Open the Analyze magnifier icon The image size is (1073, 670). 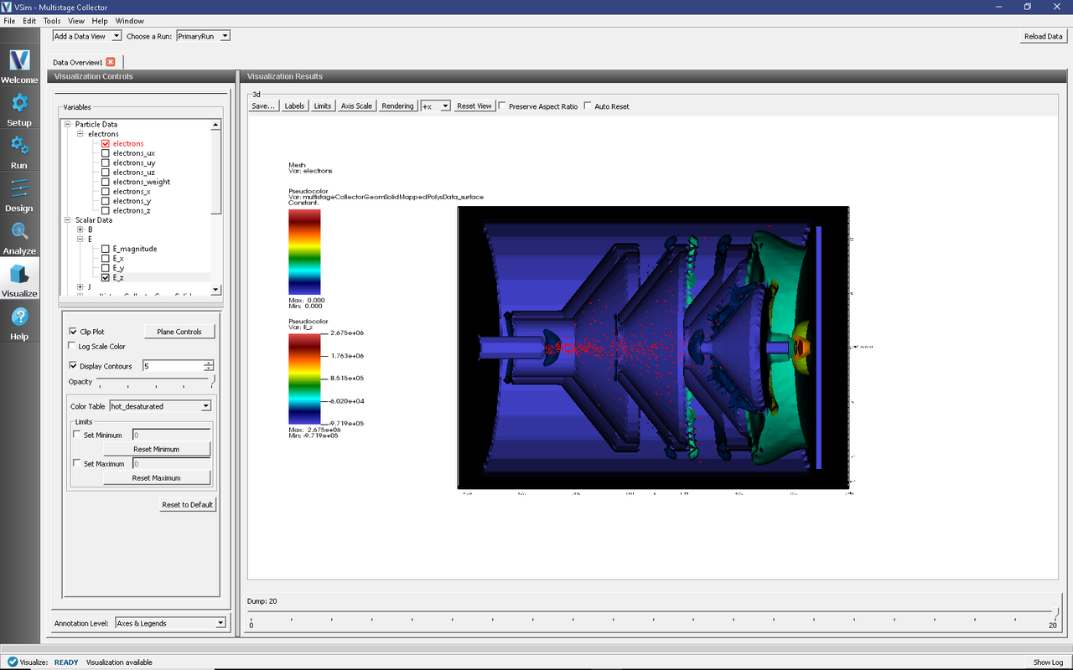19,237
